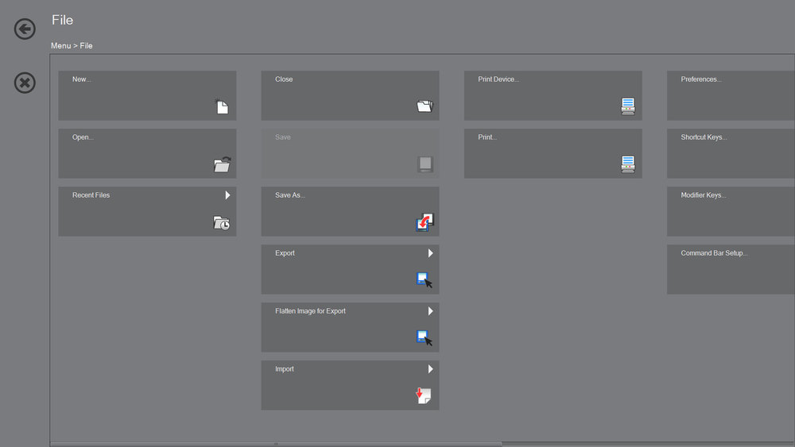Click the Flatten Image for Export label
The width and height of the screenshot is (795, 447).
(x=310, y=311)
